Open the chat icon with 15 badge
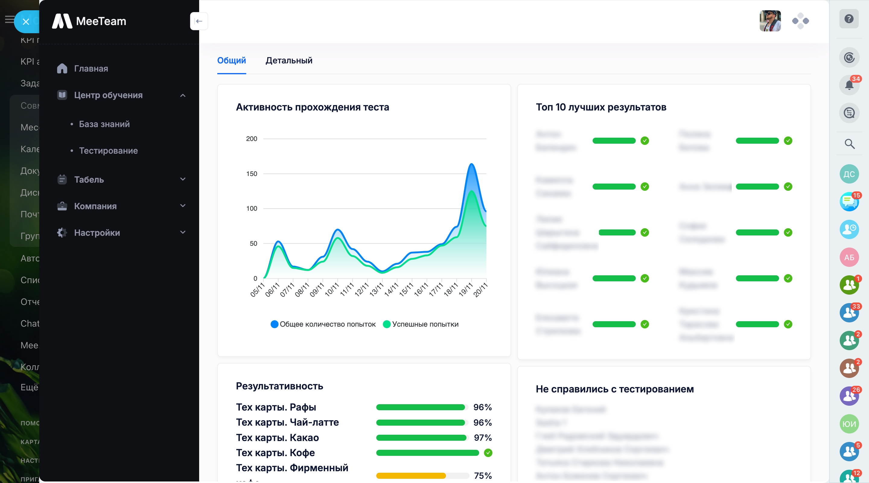Screen dimensions: 869x483 coord(849,202)
